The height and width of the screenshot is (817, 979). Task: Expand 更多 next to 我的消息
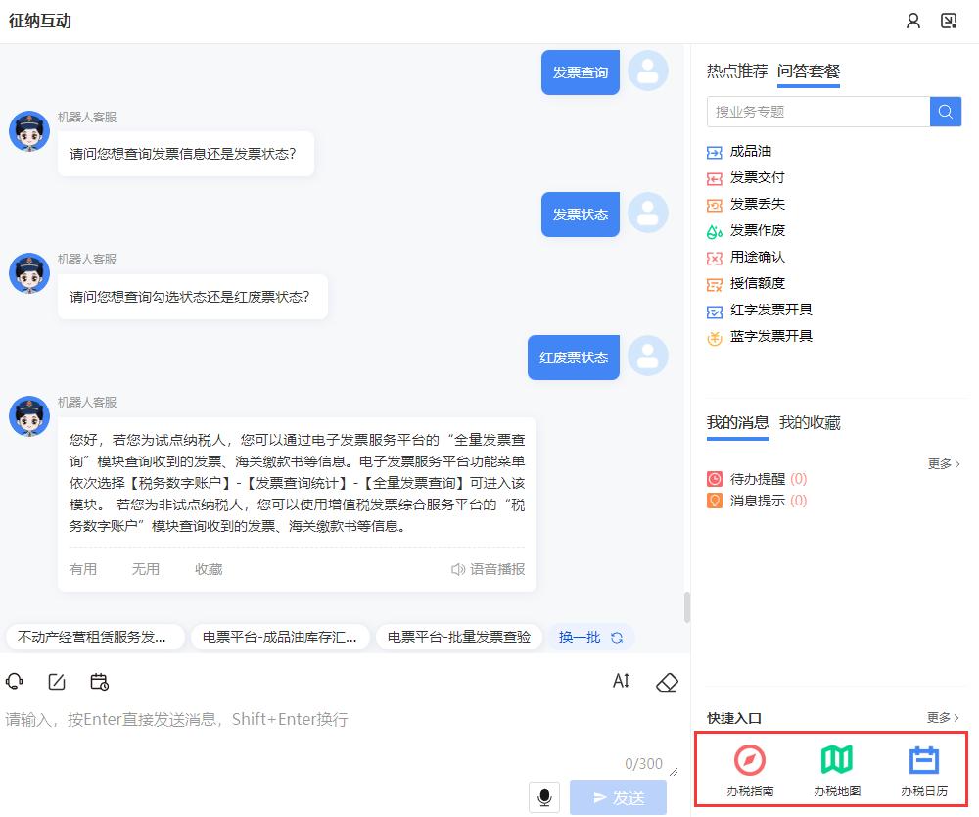click(x=941, y=464)
